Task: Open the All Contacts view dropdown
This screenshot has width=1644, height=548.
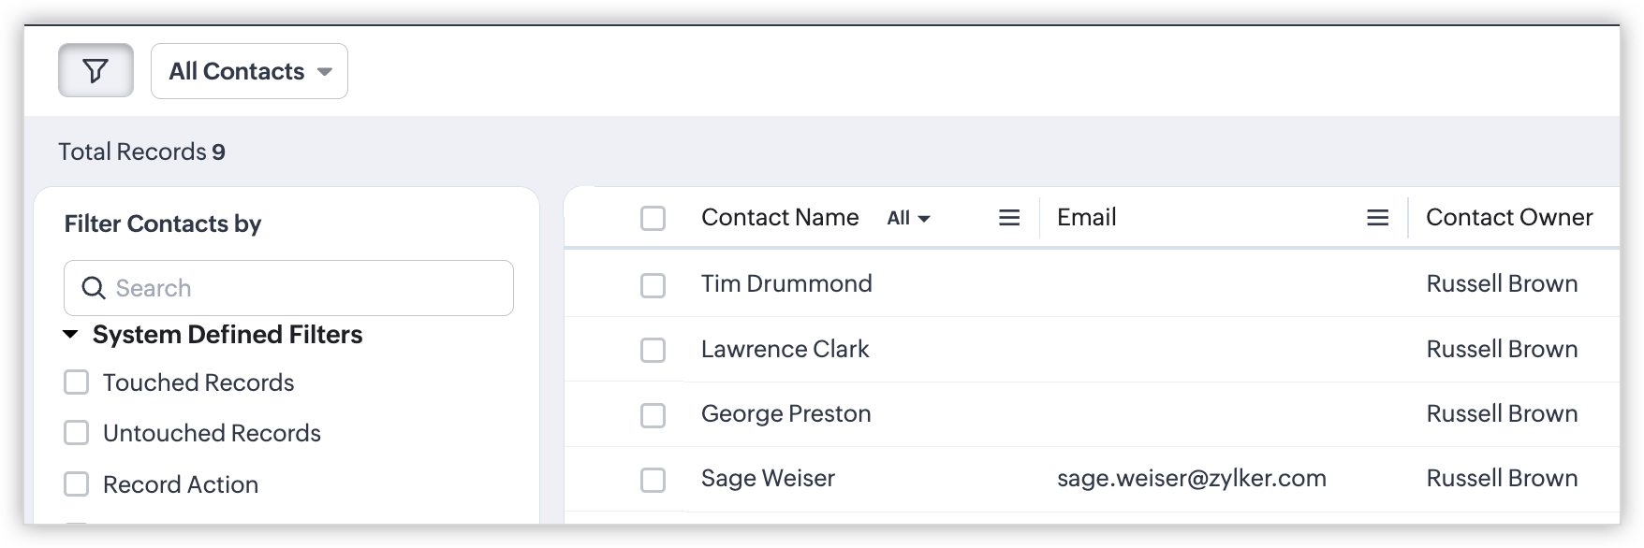Action: click(x=249, y=71)
